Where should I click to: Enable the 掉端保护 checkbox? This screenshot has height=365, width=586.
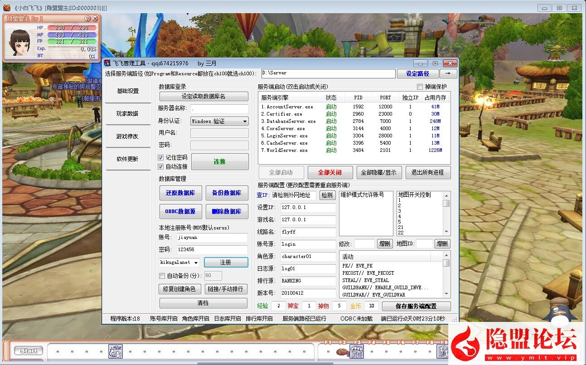coord(420,87)
